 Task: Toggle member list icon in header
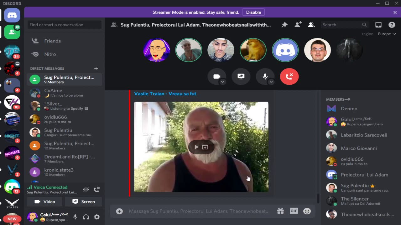[311, 25]
